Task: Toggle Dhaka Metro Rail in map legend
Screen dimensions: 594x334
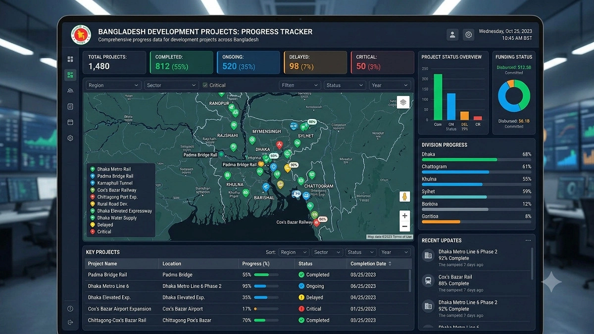Action: [114, 169]
